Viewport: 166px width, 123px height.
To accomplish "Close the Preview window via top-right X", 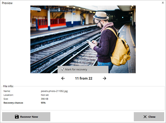I will click(163, 3).
